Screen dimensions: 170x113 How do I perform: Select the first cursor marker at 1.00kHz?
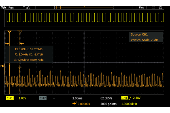coord(9,32)
